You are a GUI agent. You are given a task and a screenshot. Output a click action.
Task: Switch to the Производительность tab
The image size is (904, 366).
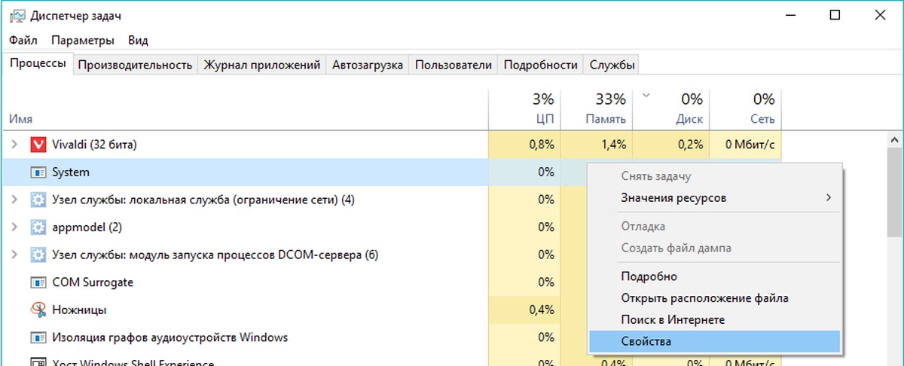pos(136,65)
